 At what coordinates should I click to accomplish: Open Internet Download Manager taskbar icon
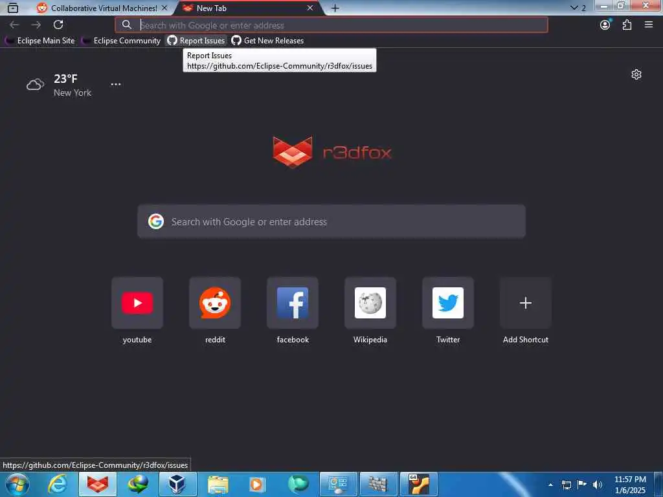tap(138, 484)
